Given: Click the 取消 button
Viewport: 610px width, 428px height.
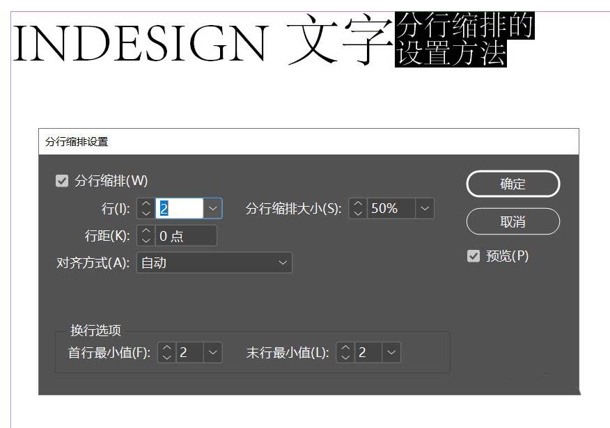Looking at the screenshot, I should [x=513, y=221].
